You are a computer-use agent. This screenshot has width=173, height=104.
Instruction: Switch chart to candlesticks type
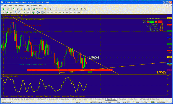7,12
